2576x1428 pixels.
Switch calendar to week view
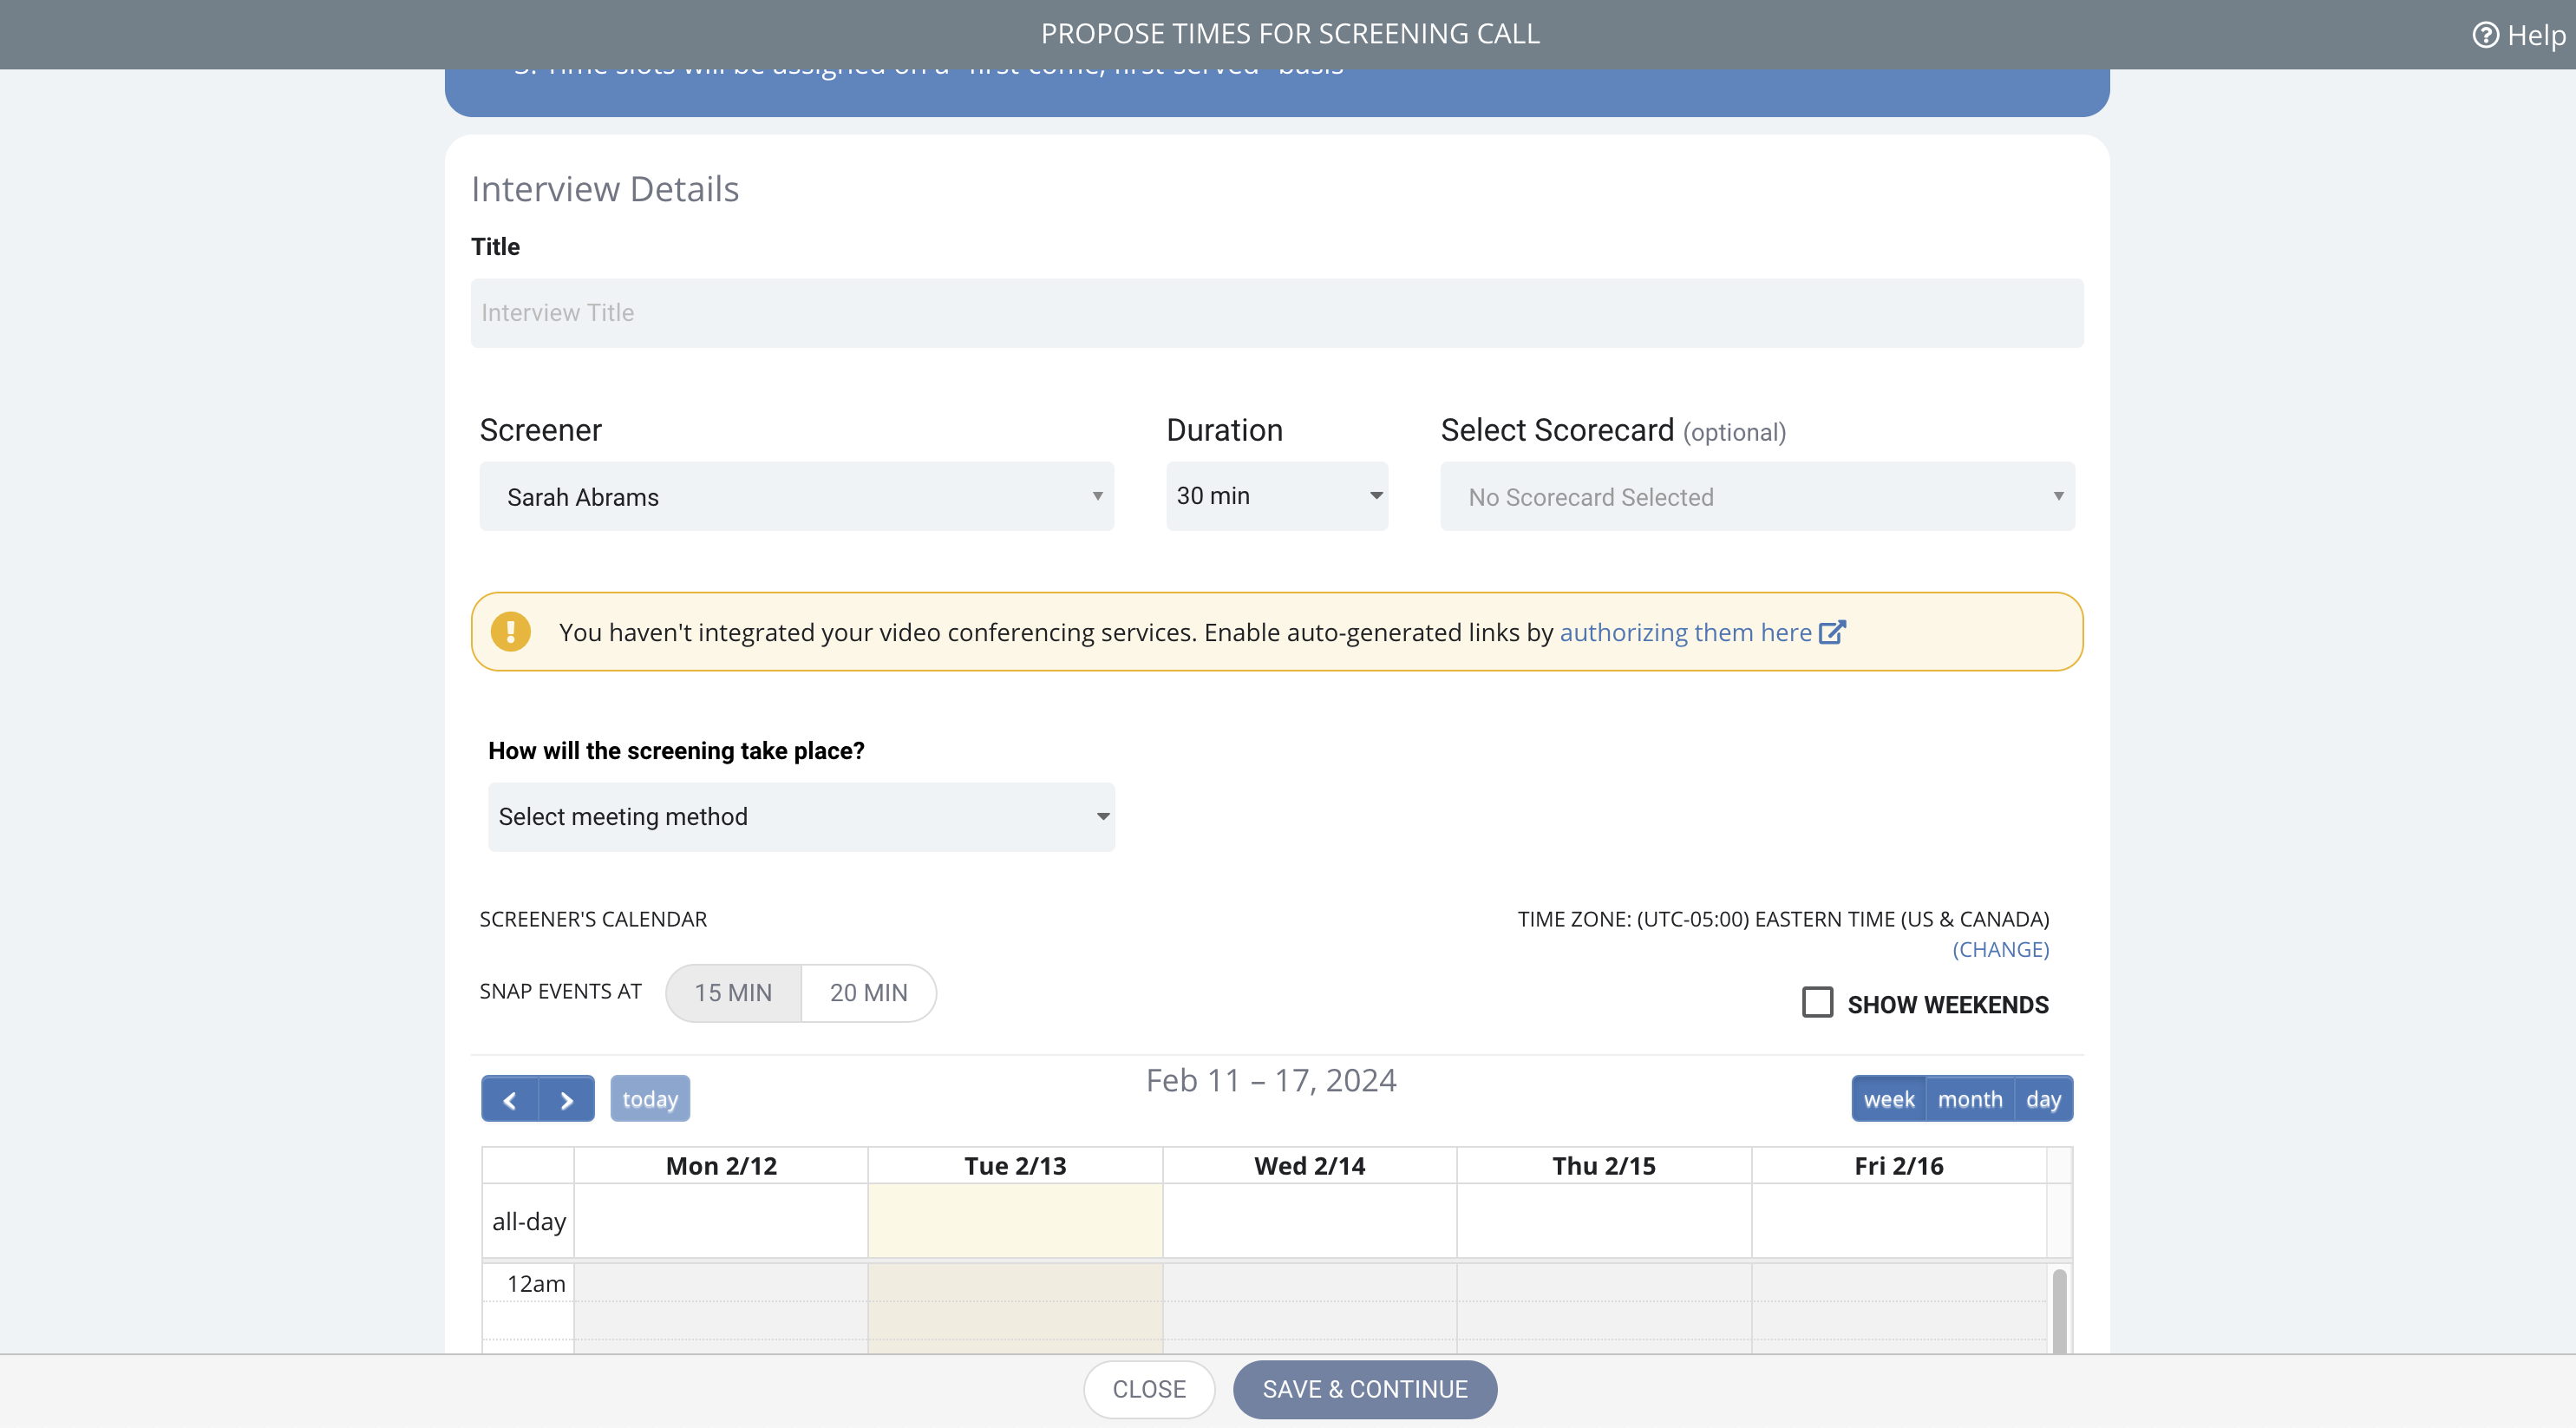coord(1889,1099)
